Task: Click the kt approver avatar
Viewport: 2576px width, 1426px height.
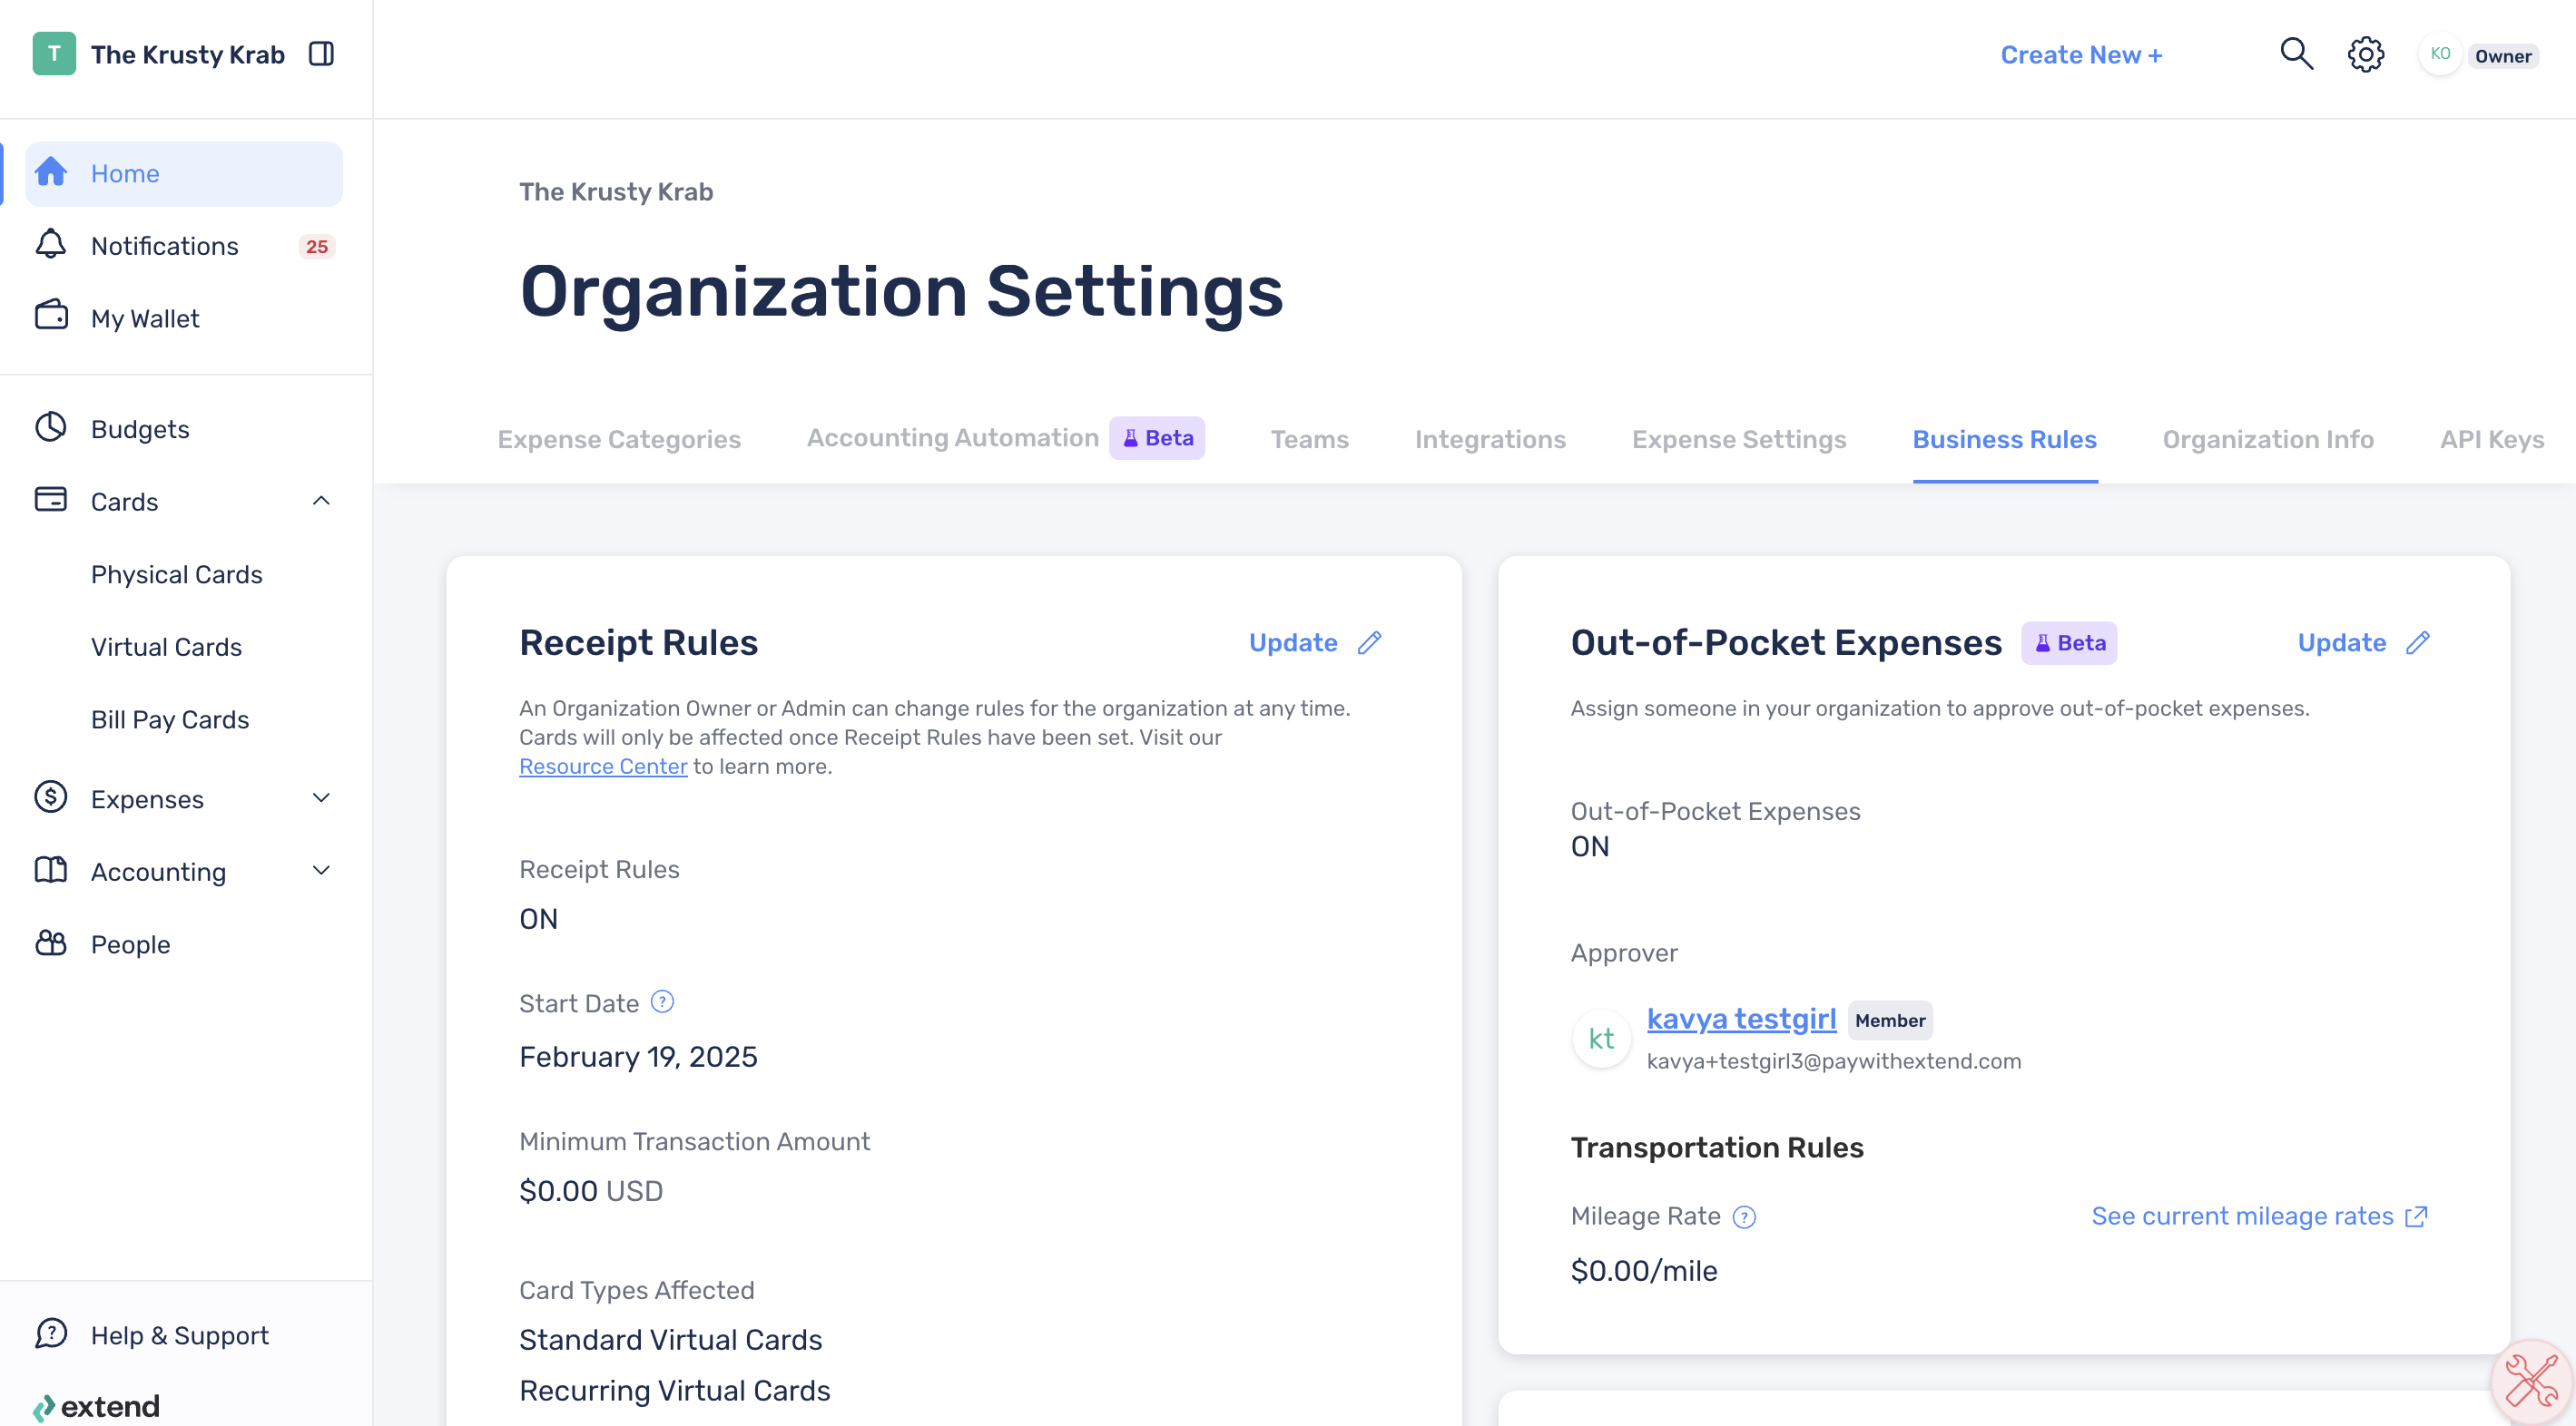Action: (x=1602, y=1039)
